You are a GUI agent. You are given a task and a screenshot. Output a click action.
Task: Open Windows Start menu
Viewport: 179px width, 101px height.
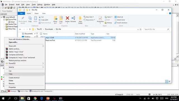[x=3, y=98]
